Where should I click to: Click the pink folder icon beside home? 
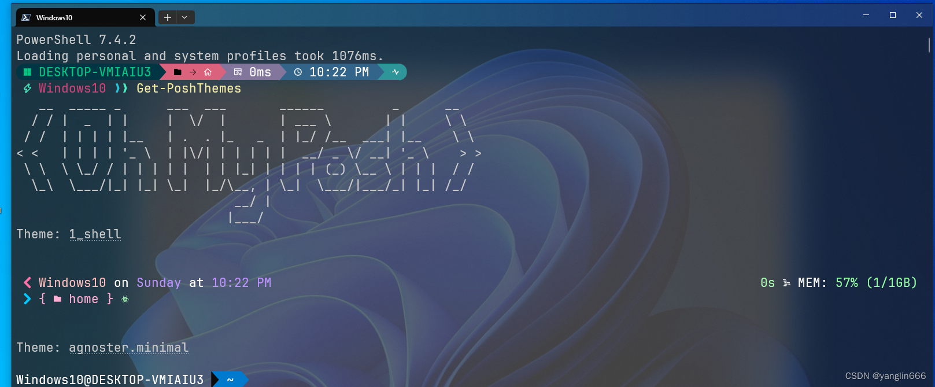pos(57,299)
